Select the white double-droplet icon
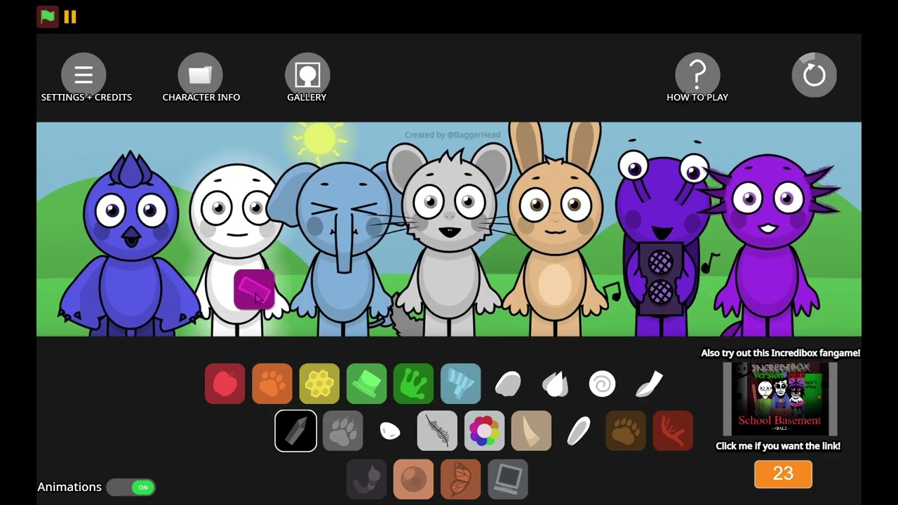Image resolution: width=898 pixels, height=505 pixels. 555,384
